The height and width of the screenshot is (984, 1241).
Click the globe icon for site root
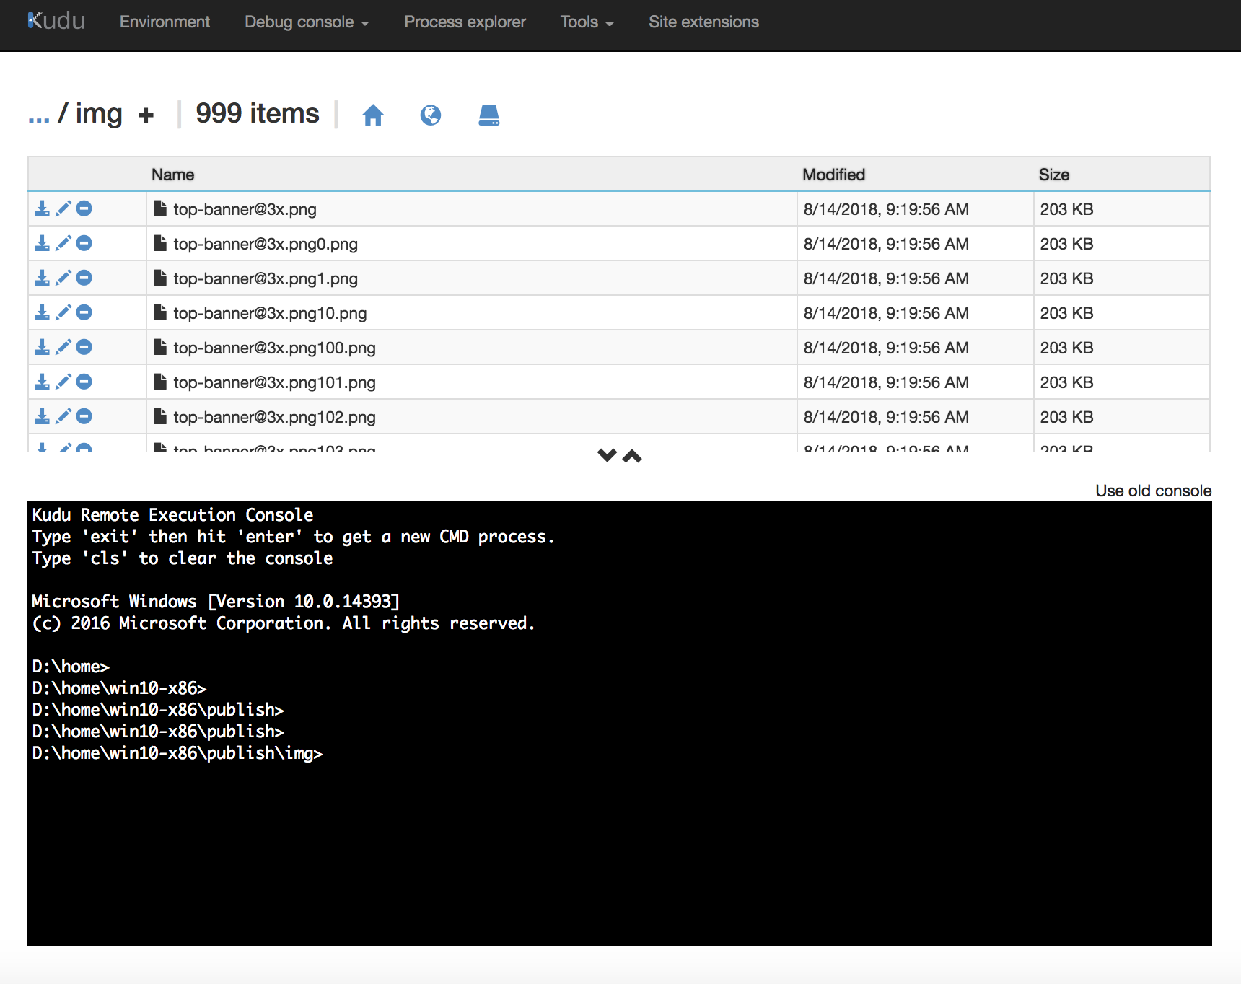(431, 114)
